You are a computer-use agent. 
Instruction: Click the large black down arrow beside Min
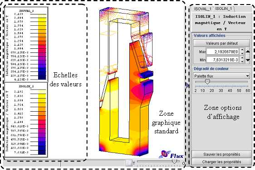click(248, 60)
